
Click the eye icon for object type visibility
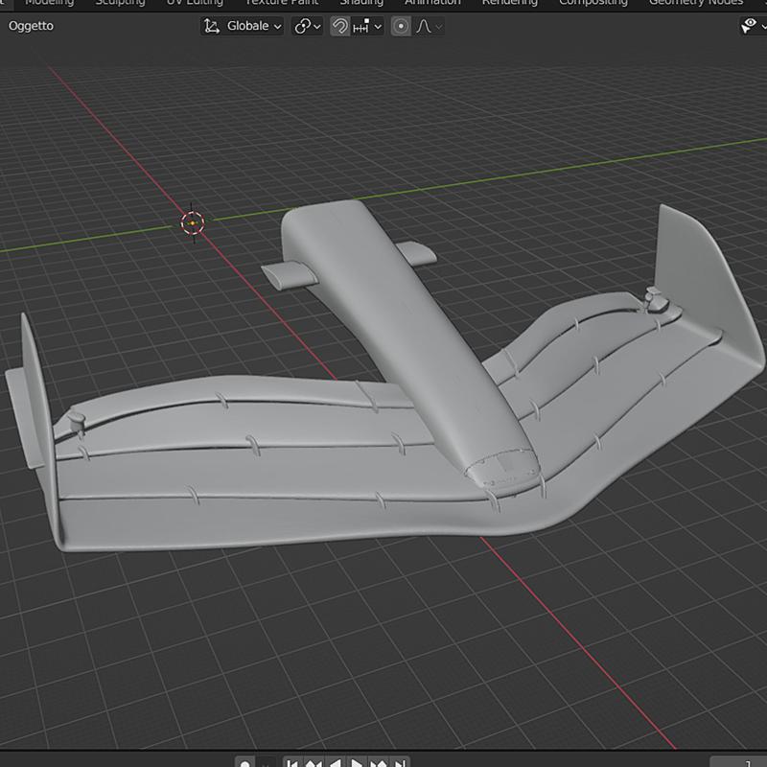749,26
